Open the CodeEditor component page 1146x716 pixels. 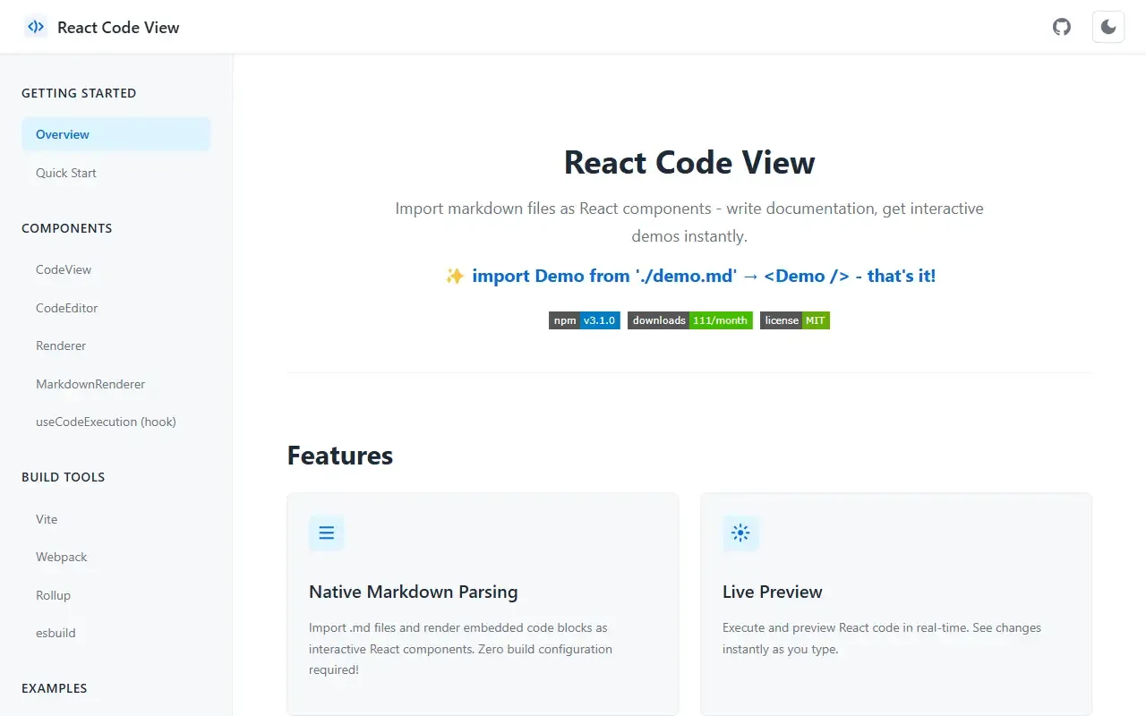116,308
